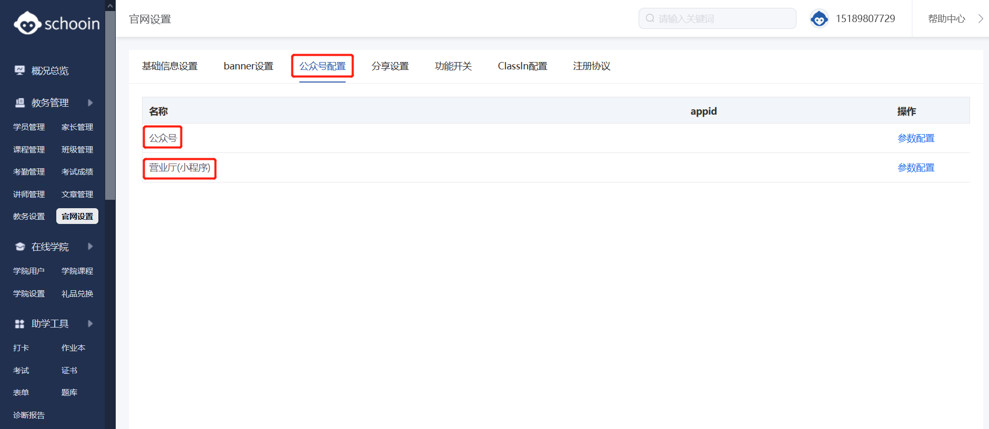Open 考试成绩 in sidebar

(x=77, y=172)
